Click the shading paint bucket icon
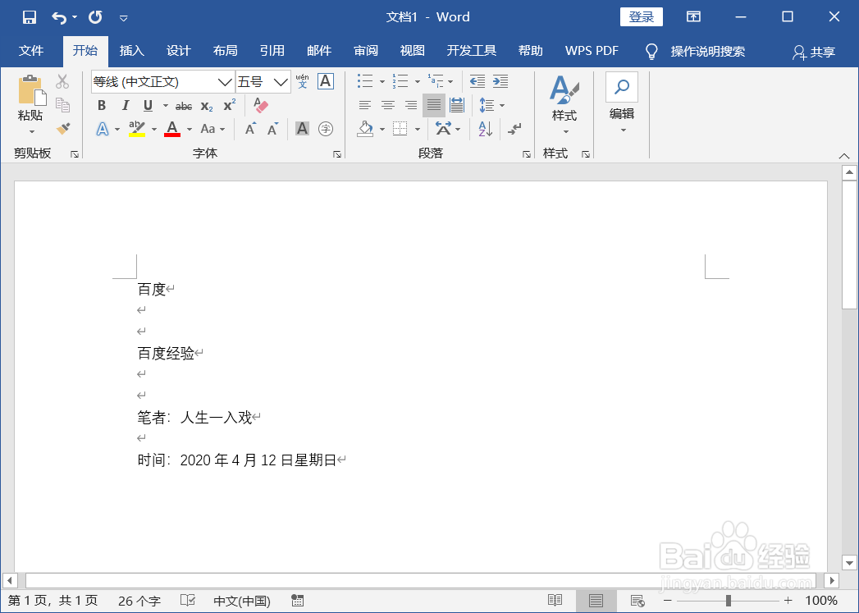Screen dimensions: 859x613 coord(365,129)
